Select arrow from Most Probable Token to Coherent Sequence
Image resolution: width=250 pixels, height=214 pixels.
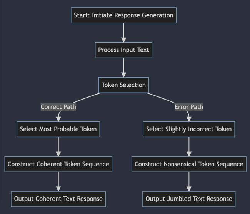tap(58, 146)
